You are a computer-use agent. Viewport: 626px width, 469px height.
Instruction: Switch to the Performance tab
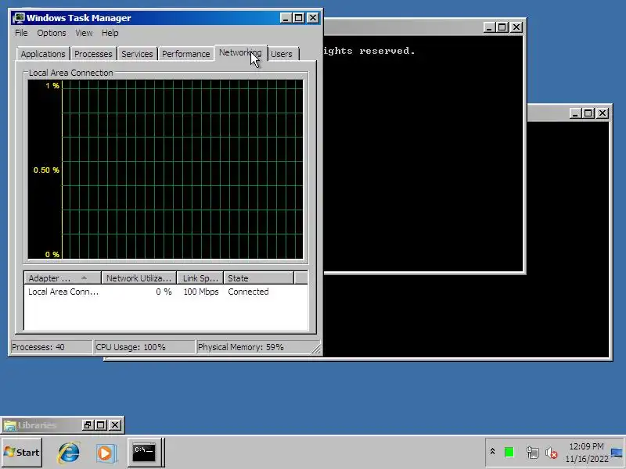[185, 54]
